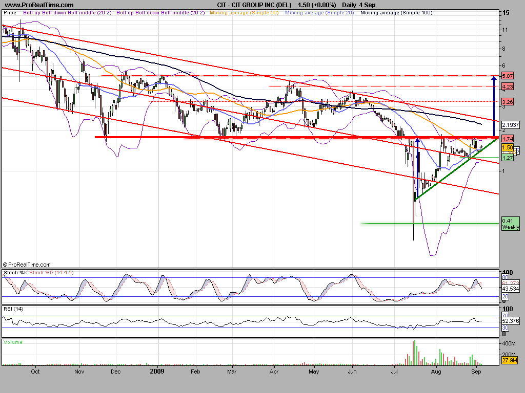The width and height of the screenshot is (525, 393).
Task: Select the Moving average (Simple 100) legend
Action: pos(396,13)
